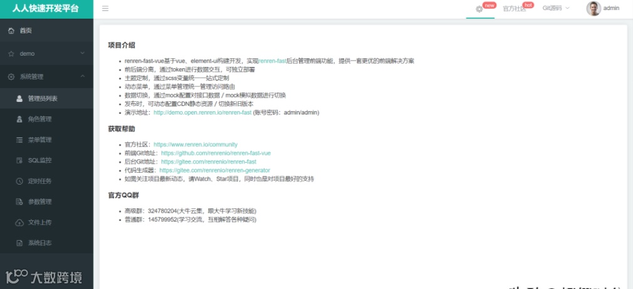The width and height of the screenshot is (633, 289).
Task: Open 参数管理 menu item
Action: click(x=46, y=202)
